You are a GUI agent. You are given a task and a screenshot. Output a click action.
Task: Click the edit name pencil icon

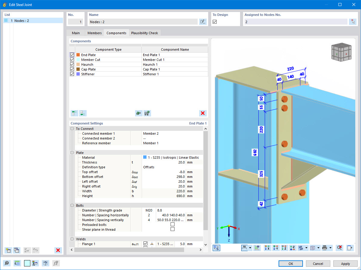(203, 22)
